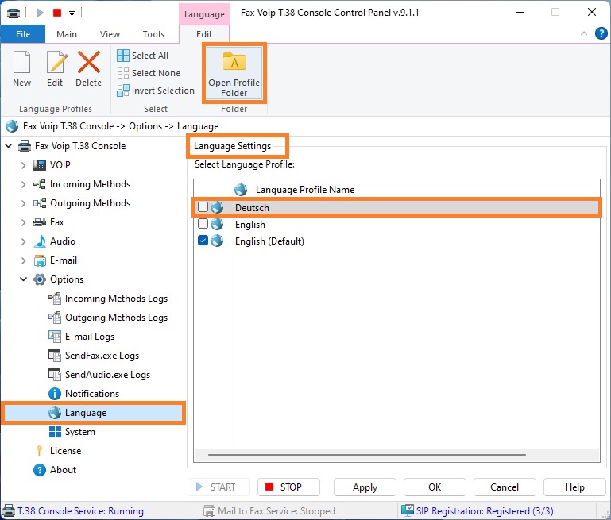Screen dimensions: 611x520
Task: Check the English language profile checkbox
Action: [x=203, y=224]
